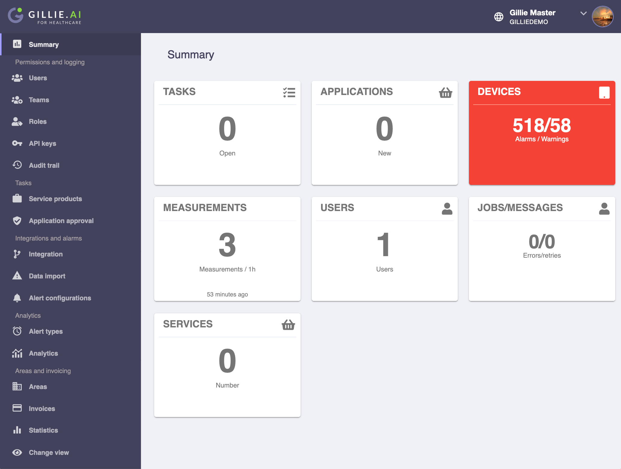Image resolution: width=621 pixels, height=469 pixels.
Task: Click the GILLIEDEMO organization text
Action: [x=529, y=22]
